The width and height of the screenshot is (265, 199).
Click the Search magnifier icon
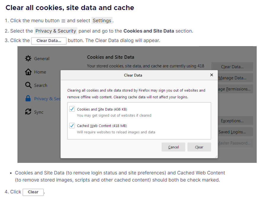[28, 85]
